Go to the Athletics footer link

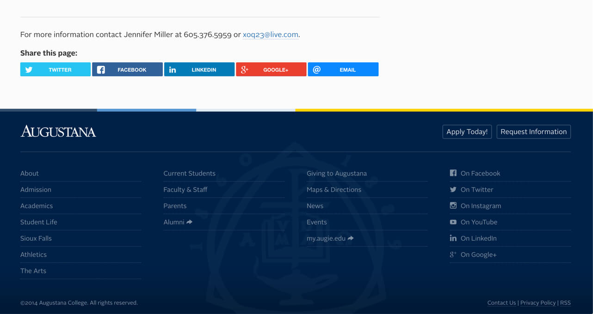coord(33,254)
